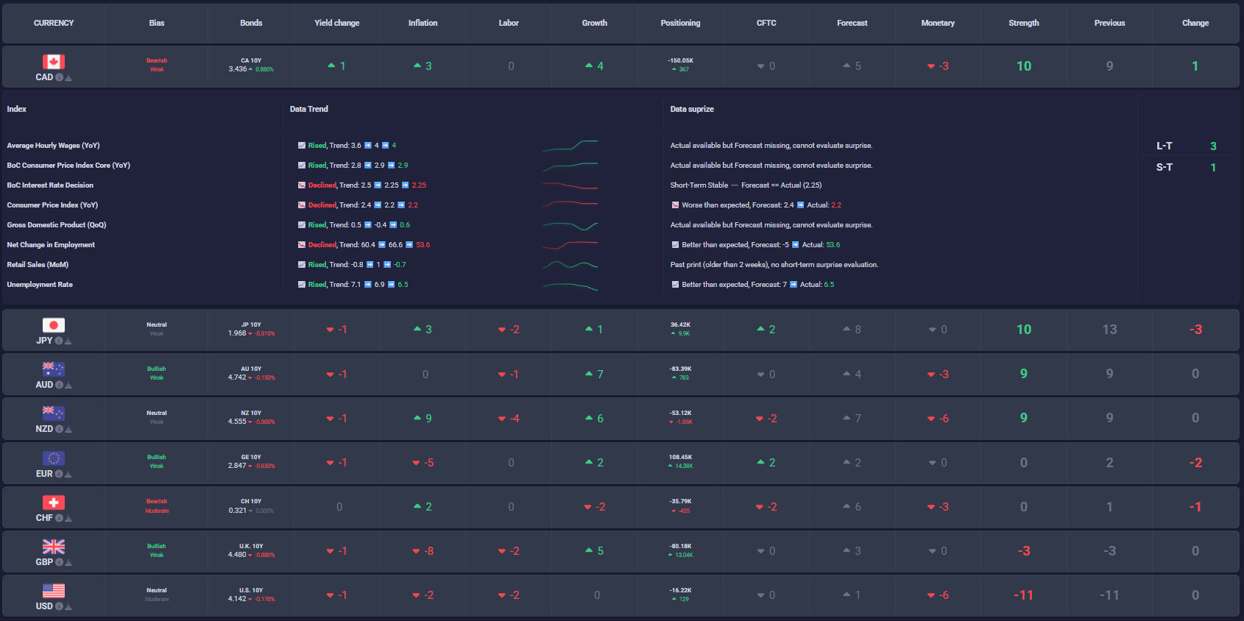
Task: Download the NZD currency data
Action: [x=68, y=430]
